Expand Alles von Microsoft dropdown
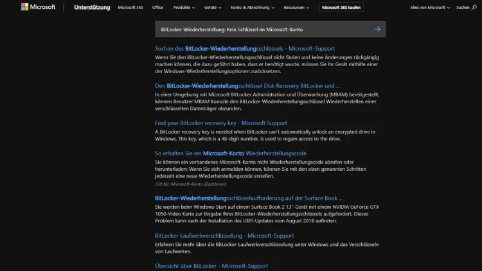This screenshot has width=482, height=271. (x=430, y=7)
